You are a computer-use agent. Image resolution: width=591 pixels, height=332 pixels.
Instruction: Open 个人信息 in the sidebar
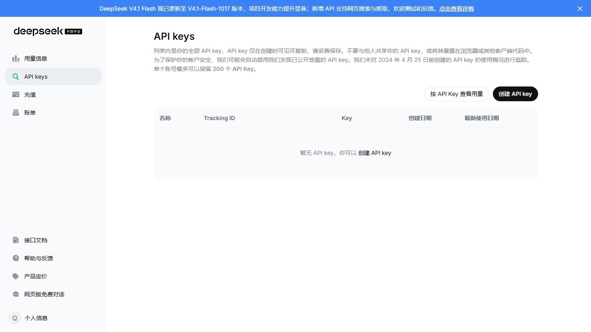tap(53, 318)
